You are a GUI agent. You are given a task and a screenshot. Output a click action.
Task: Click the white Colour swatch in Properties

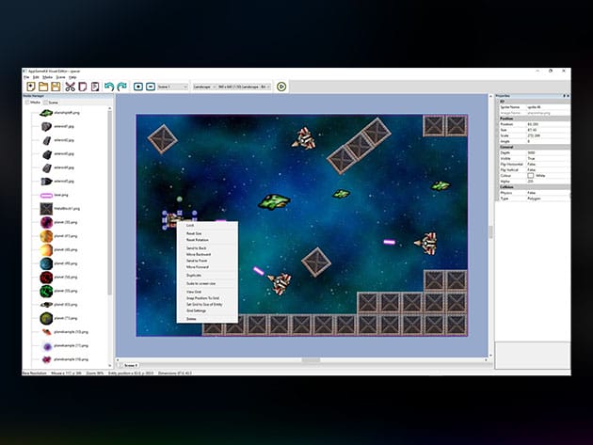531,175
